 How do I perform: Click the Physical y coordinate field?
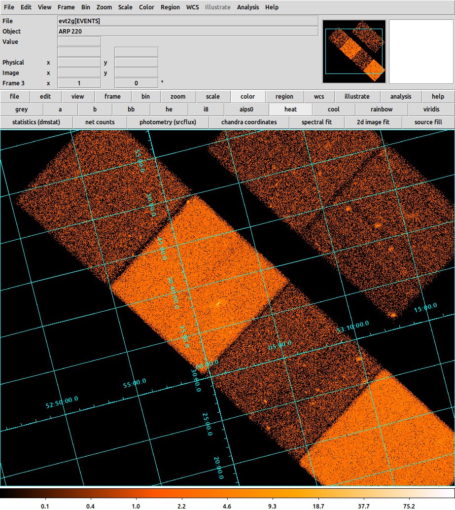tap(137, 63)
